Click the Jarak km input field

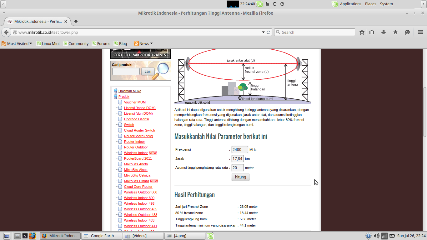(x=238, y=159)
